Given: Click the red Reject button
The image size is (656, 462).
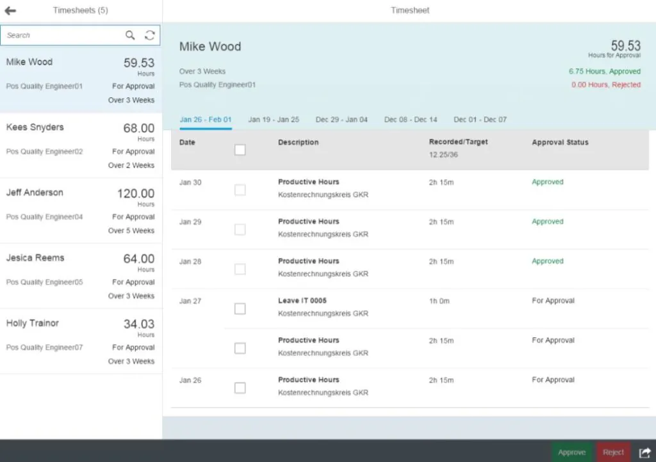Looking at the screenshot, I should tap(613, 452).
